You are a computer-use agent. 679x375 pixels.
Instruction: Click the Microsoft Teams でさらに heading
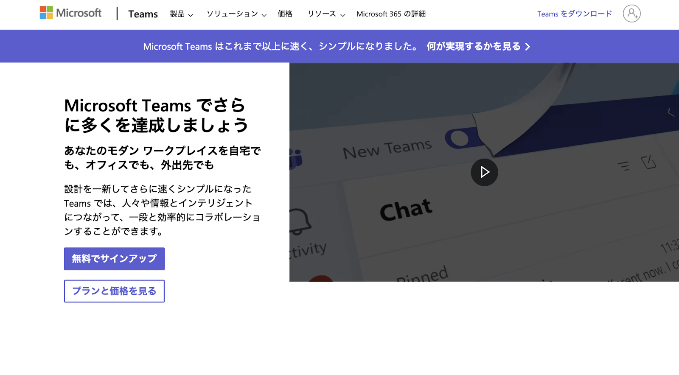pyautogui.click(x=156, y=115)
